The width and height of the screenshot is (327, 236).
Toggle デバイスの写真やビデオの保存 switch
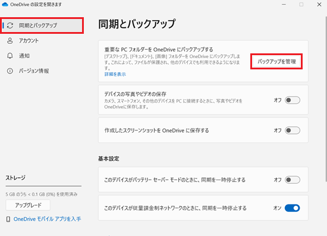tap(293, 100)
